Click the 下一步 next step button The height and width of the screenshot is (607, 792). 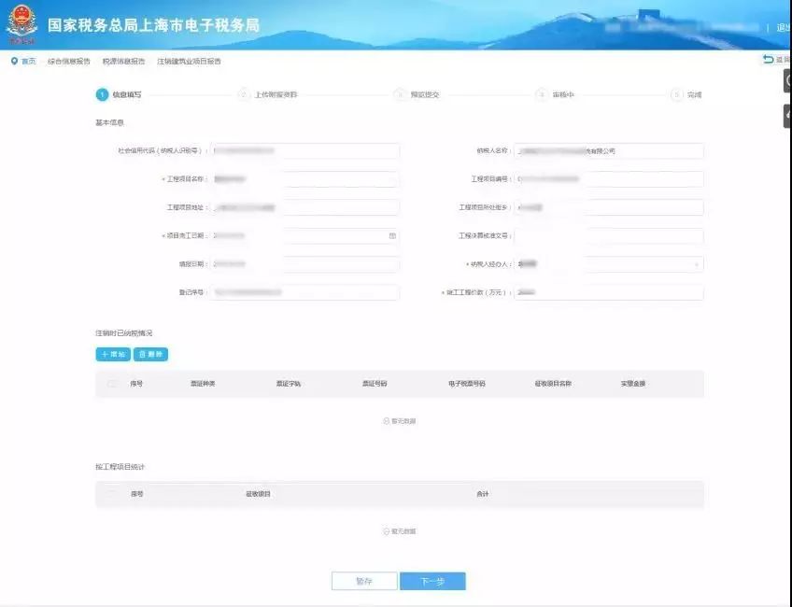432,581
